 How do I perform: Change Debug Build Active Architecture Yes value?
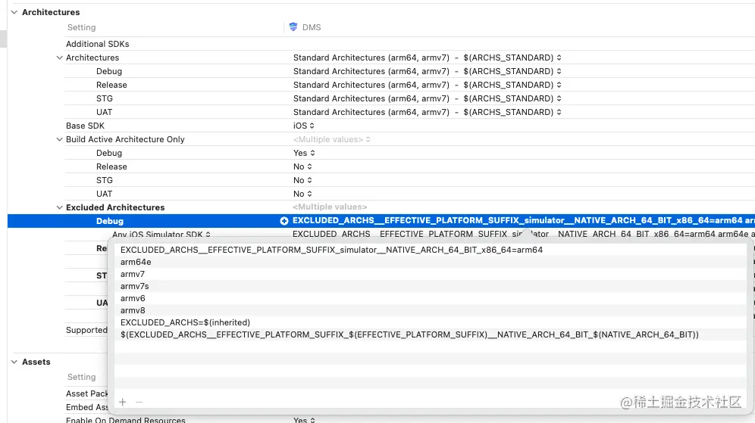point(304,153)
